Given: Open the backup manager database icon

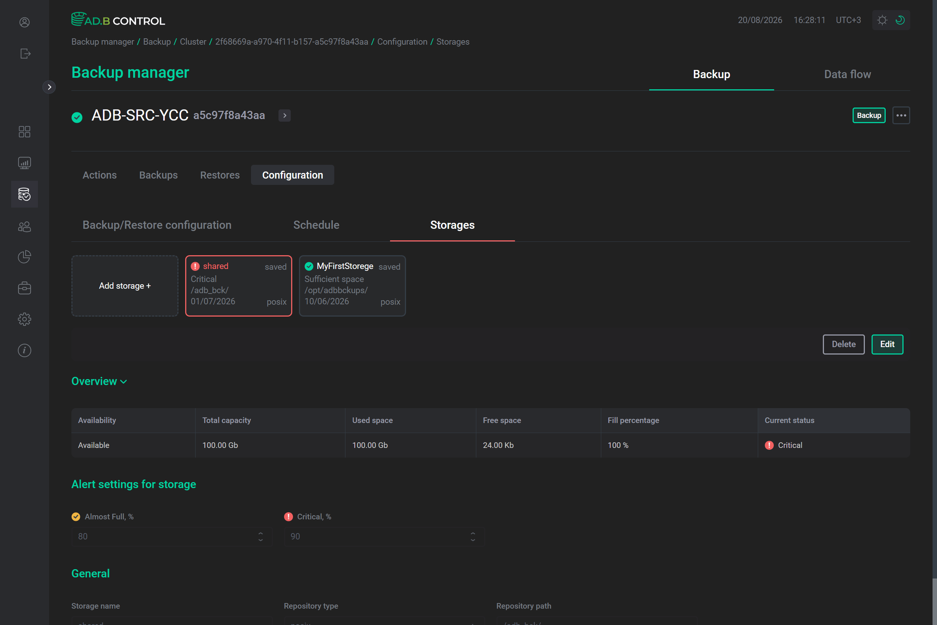Looking at the screenshot, I should click(x=24, y=194).
